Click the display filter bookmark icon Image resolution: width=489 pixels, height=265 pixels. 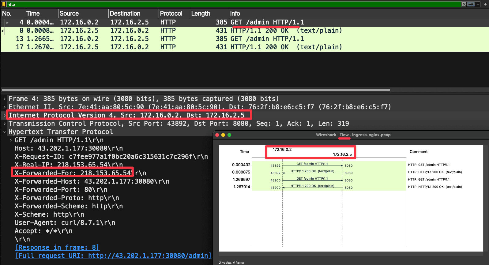(4, 4)
